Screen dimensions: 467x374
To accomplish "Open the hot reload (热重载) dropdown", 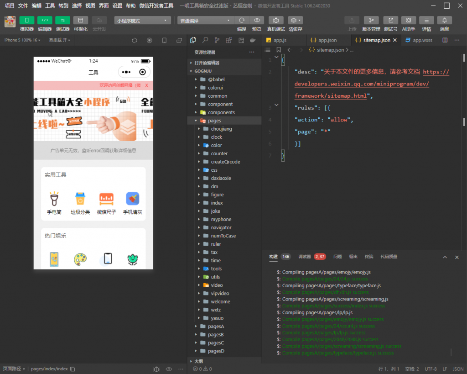I will [60, 40].
